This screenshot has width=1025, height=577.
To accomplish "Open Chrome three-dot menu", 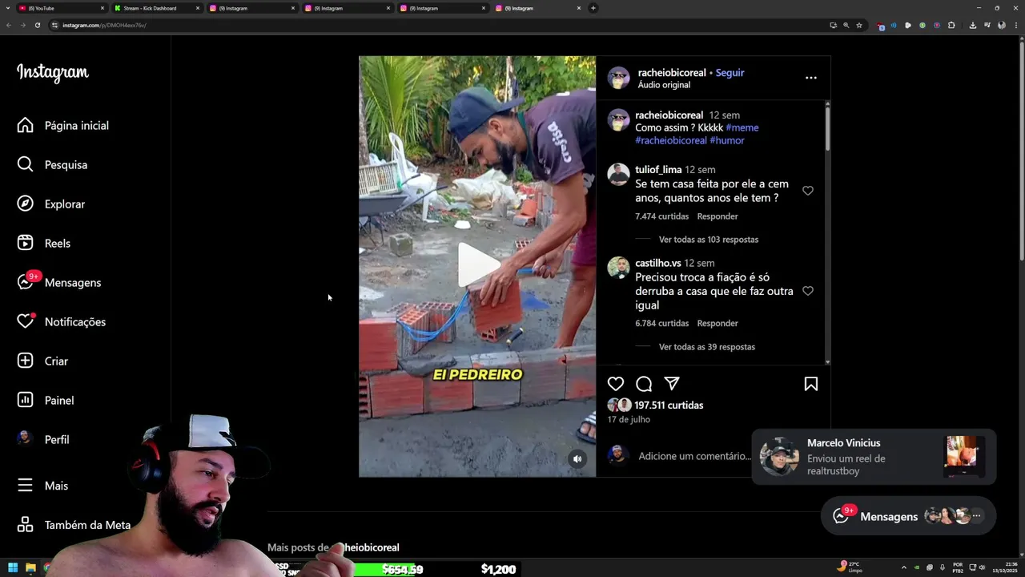I will 1015,25.
